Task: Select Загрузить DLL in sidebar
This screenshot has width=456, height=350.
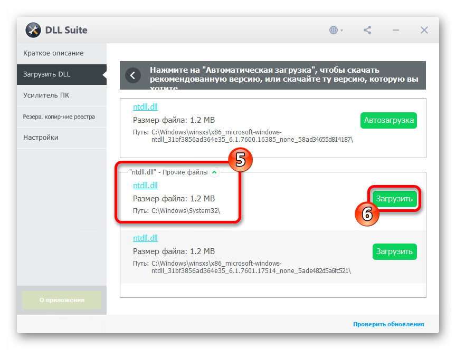Action: 47,74
